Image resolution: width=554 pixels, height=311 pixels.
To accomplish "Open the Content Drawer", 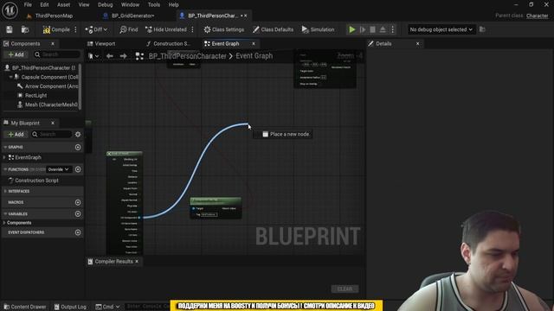I will [x=25, y=307].
